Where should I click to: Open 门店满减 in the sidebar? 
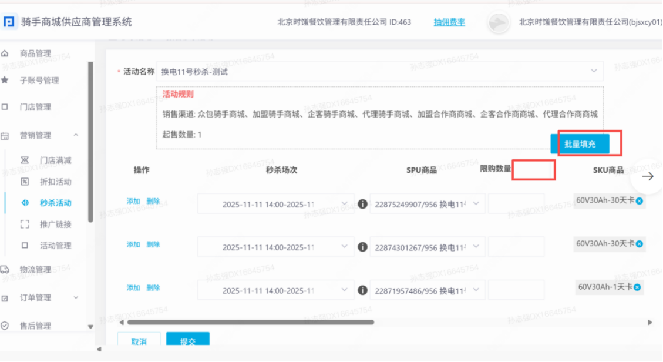pyautogui.click(x=55, y=160)
